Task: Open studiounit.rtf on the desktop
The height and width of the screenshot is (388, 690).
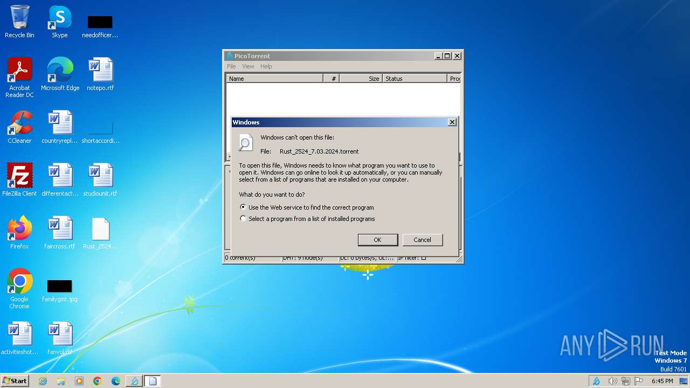Action: pos(100,179)
